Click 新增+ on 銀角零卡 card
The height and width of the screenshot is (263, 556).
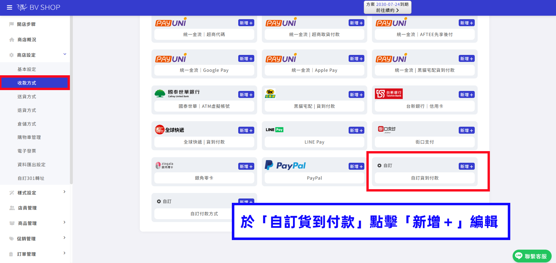(x=246, y=166)
